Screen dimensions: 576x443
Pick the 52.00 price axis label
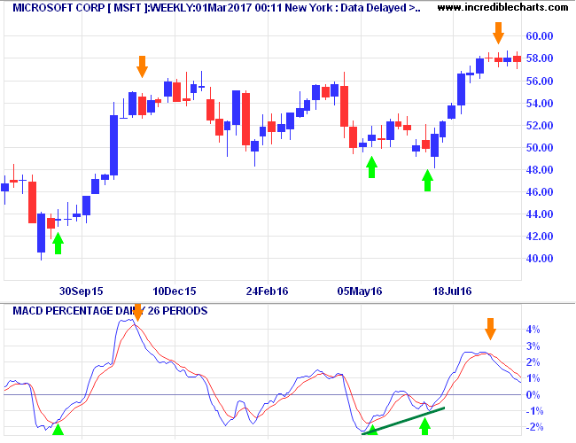pos(540,126)
